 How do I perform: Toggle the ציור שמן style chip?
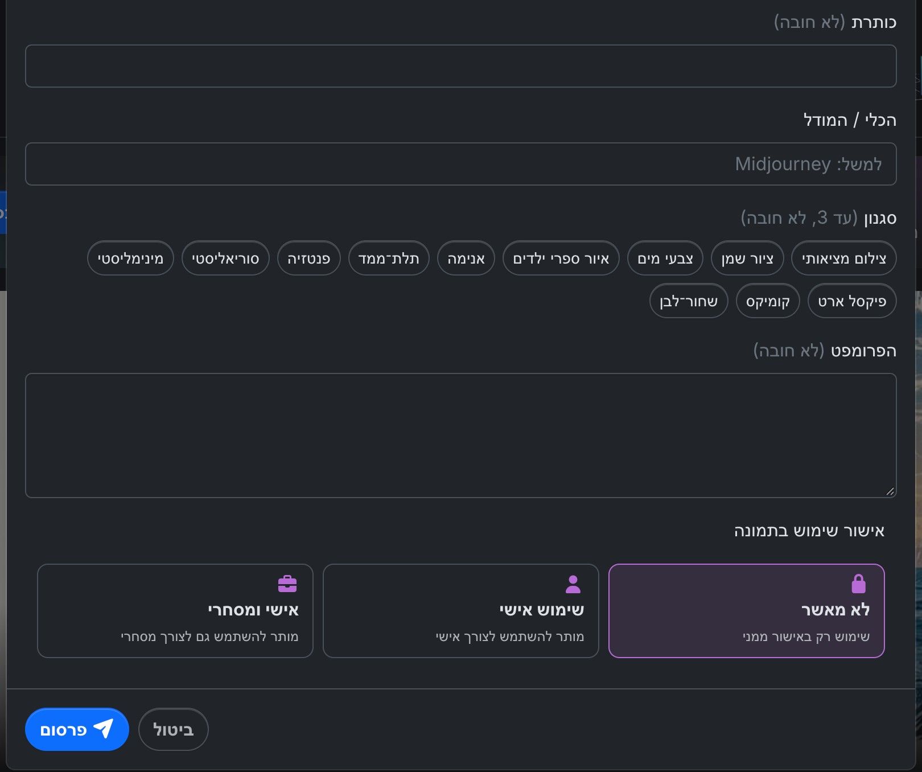(747, 258)
